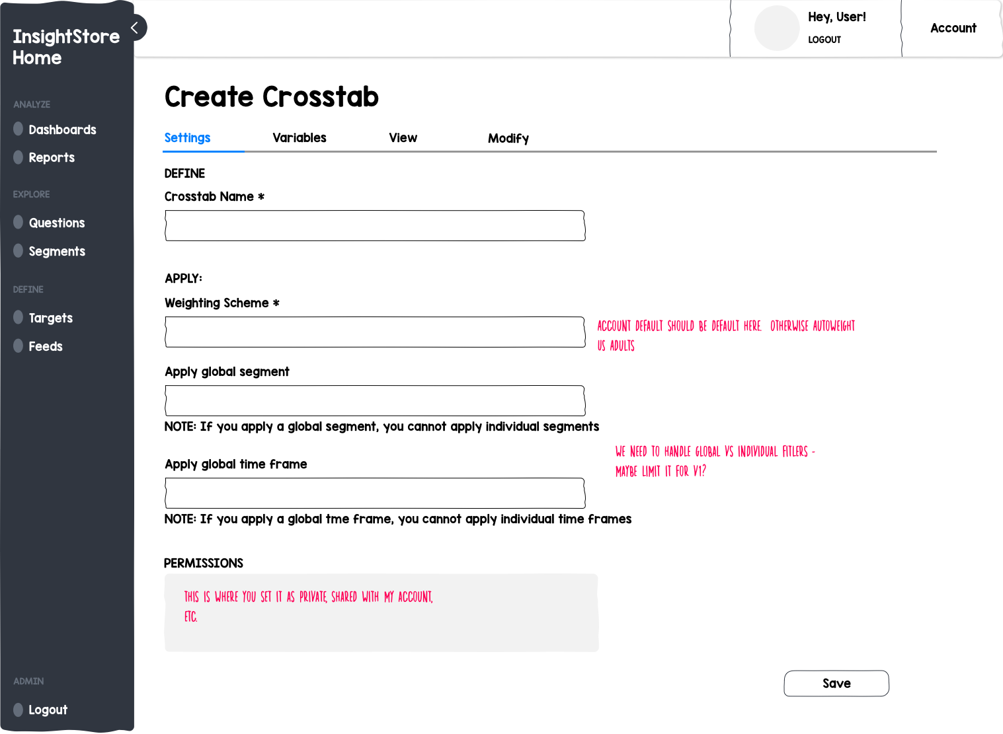Screen dimensions: 1003x734
Task: Click the Dashboards sidebar icon
Action: tap(19, 129)
